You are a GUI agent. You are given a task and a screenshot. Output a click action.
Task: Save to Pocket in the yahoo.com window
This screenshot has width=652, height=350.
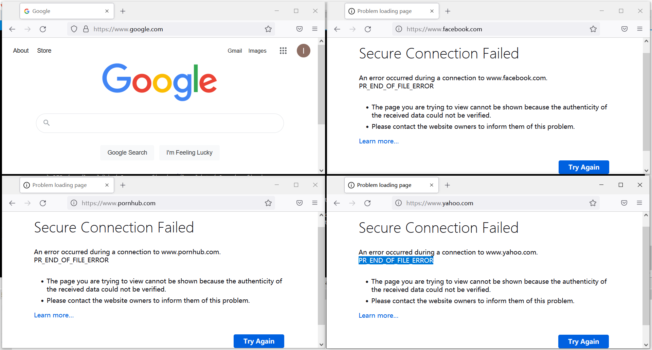tap(624, 203)
